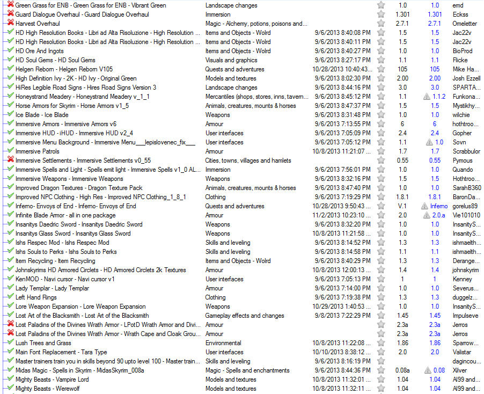The height and width of the screenshot is (394, 484).
Task: Select the HiRes Legible Road Signs row
Action: tap(242, 87)
